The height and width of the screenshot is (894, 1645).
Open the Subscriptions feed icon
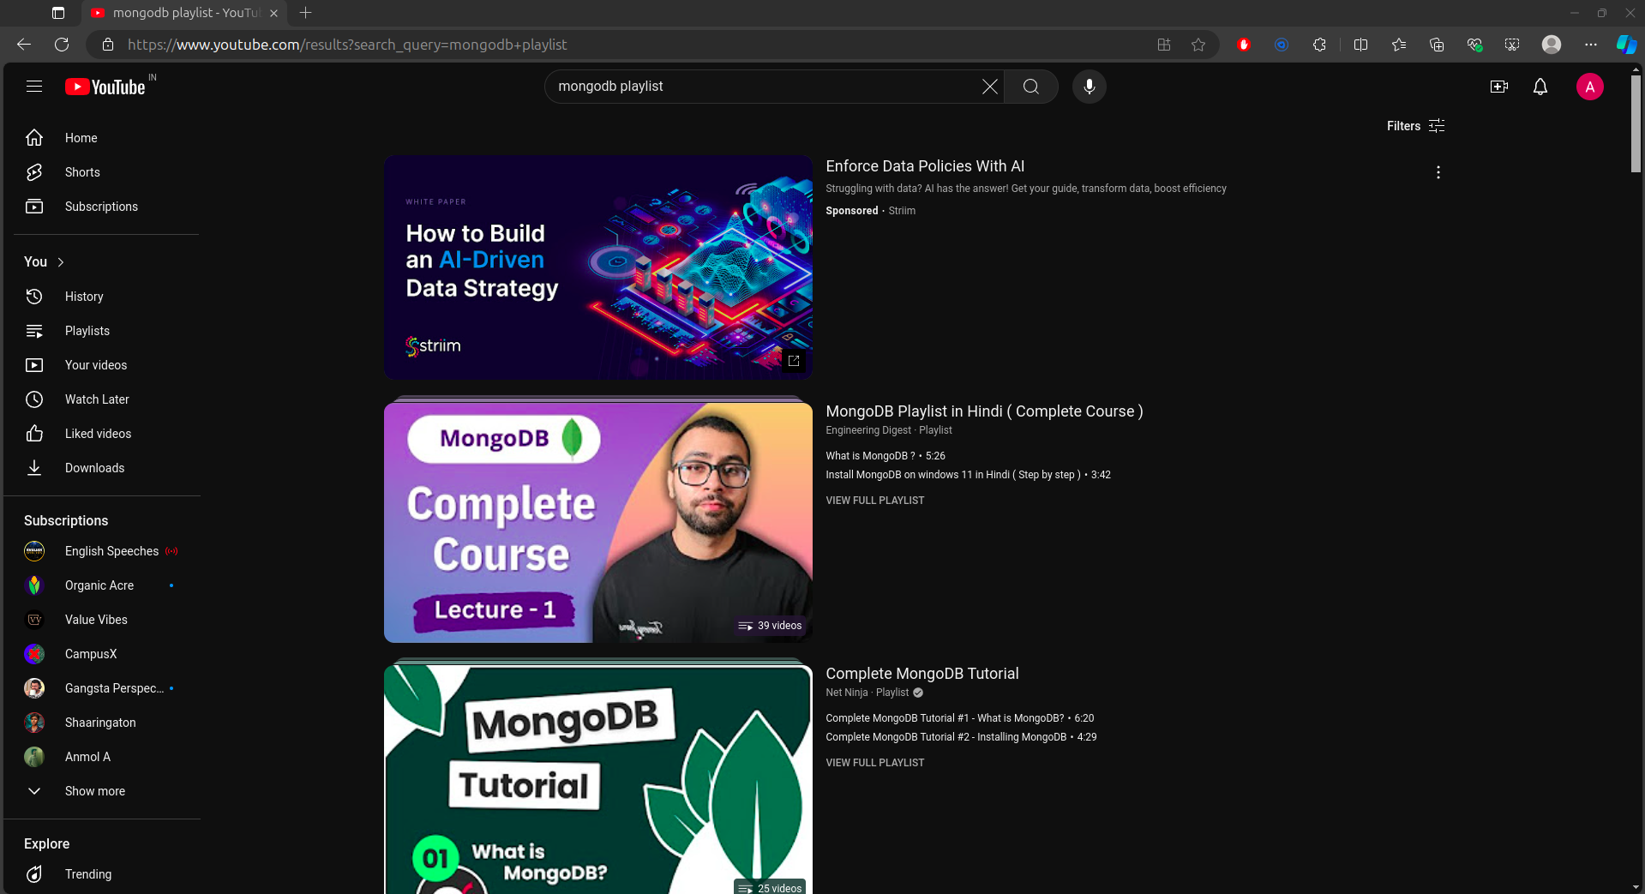coord(34,206)
